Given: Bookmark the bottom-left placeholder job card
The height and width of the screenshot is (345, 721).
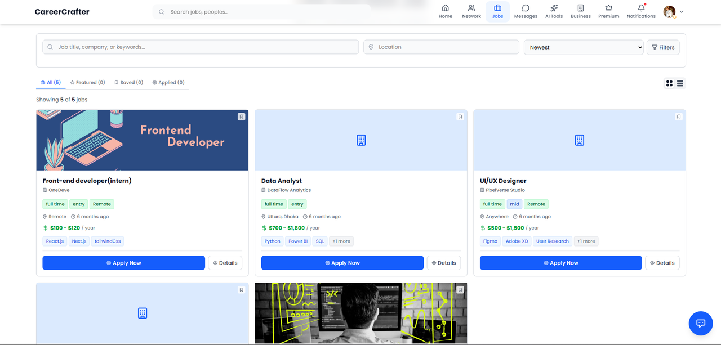Looking at the screenshot, I should click(241, 290).
